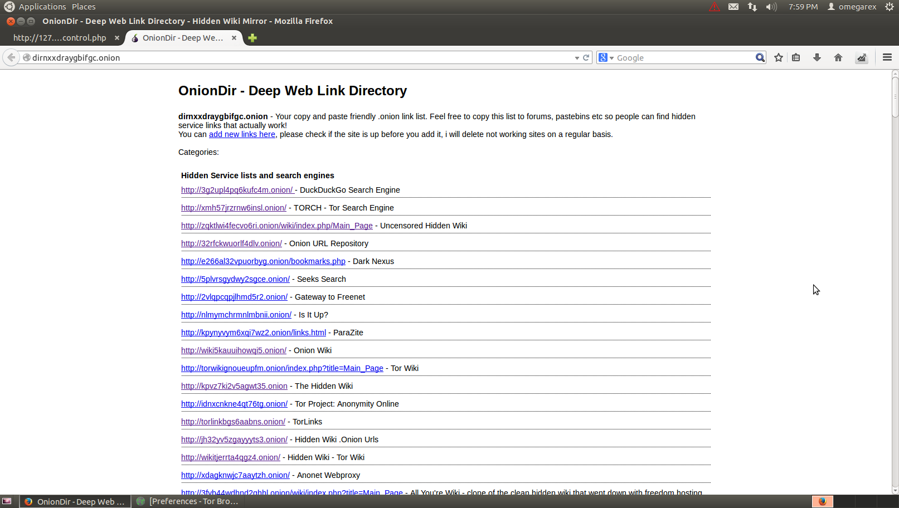Screen dimensions: 899x508
Task: Go back with the back arrow button
Action: (x=11, y=57)
